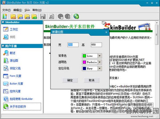Click the 预览 preview sidebar icon
This screenshot has width=160, height=119.
click(6, 37)
